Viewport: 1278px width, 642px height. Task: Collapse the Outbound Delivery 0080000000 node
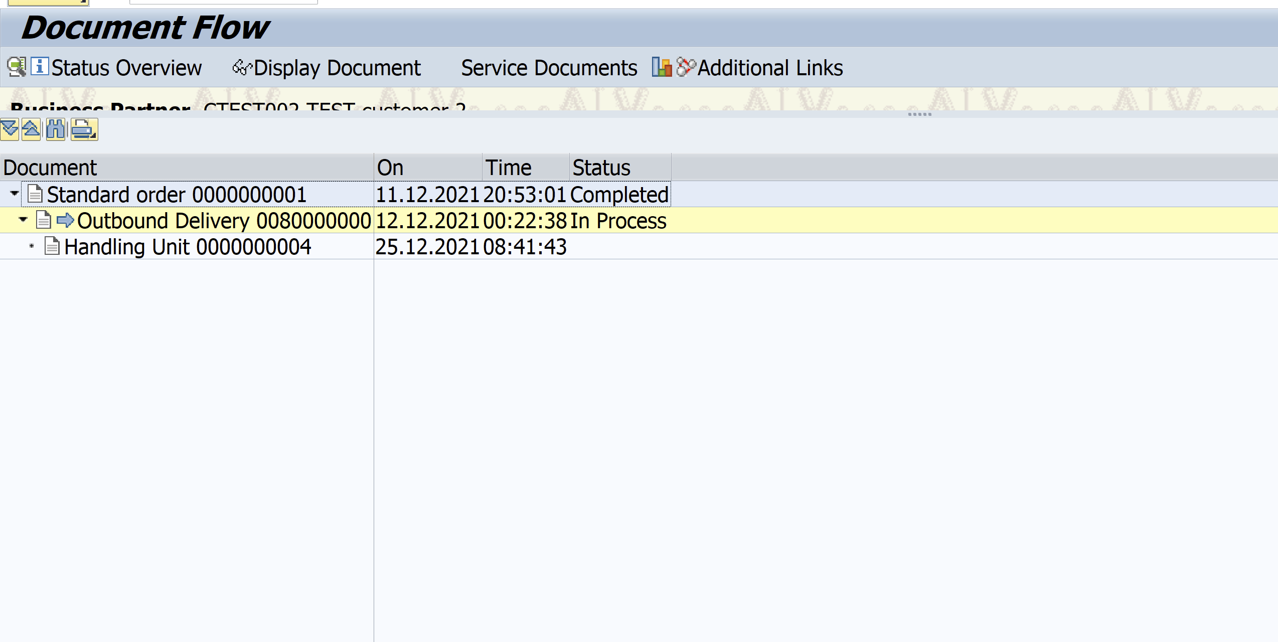coord(23,220)
